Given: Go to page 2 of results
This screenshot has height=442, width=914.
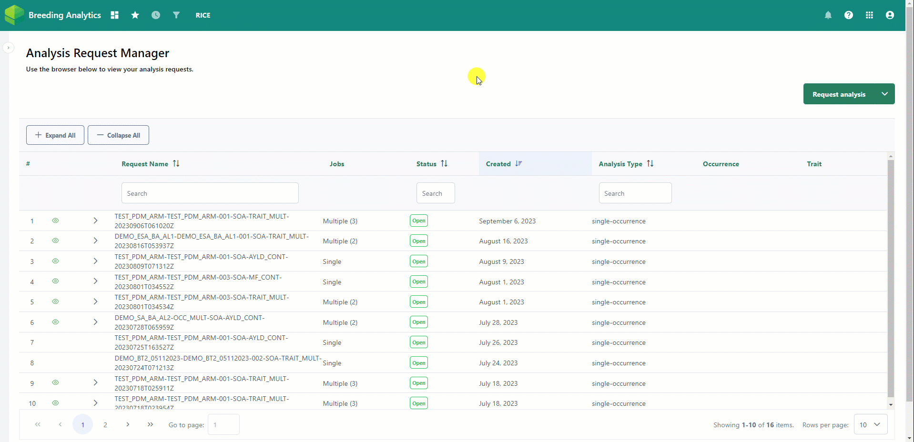Looking at the screenshot, I should coord(105,424).
